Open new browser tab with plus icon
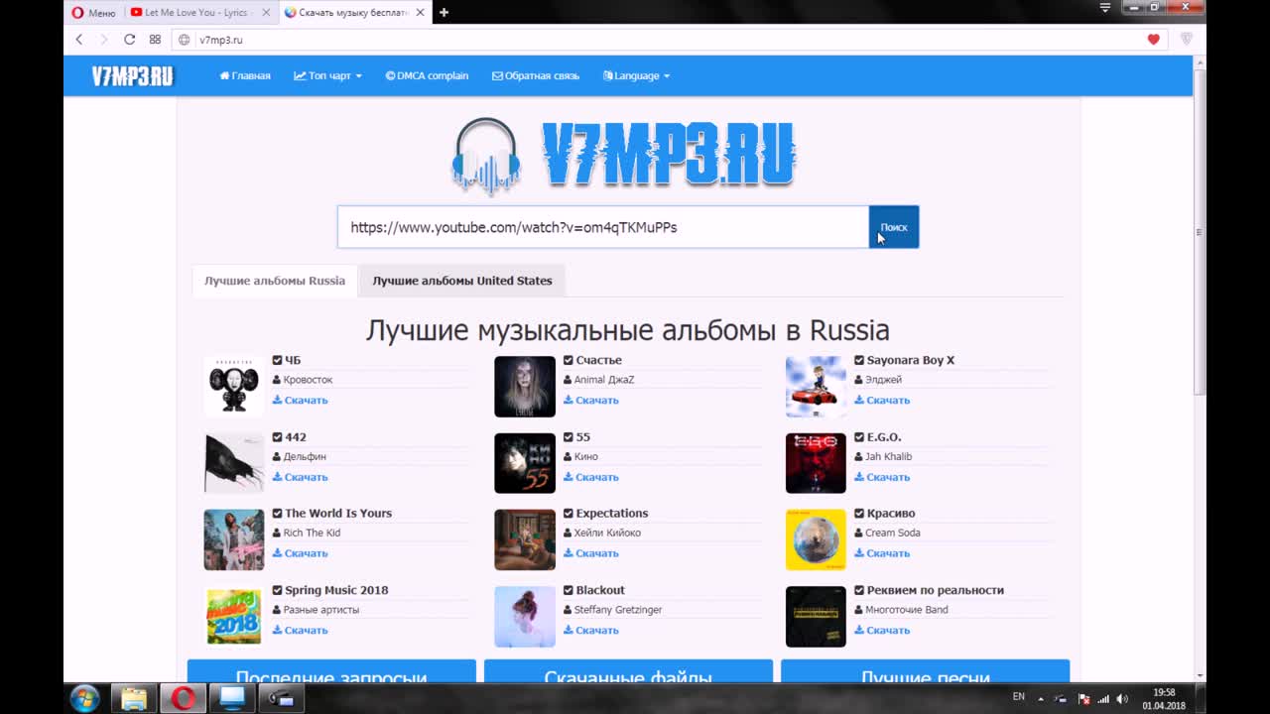The image size is (1270, 714). [444, 13]
